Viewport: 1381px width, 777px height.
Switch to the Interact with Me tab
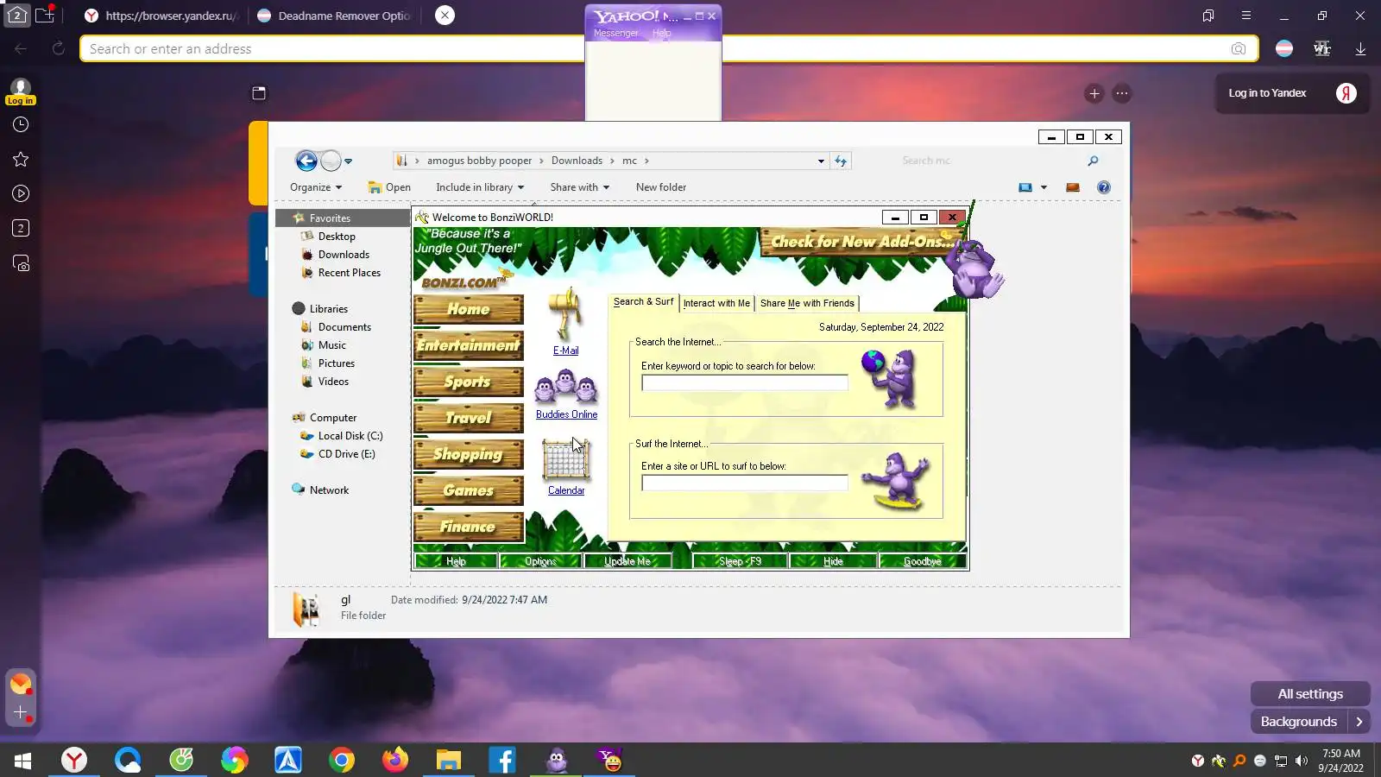716,303
